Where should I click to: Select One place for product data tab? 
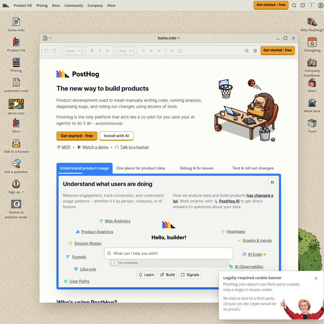[140, 168]
